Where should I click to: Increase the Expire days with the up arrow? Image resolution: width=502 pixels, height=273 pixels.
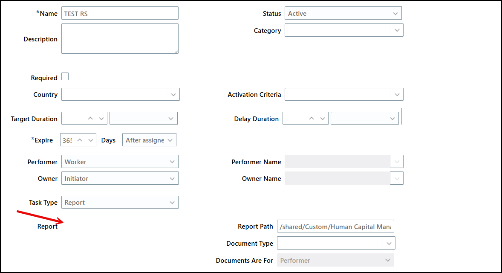(x=80, y=140)
